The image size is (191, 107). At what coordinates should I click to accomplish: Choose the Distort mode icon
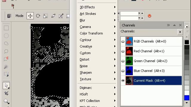61,16
